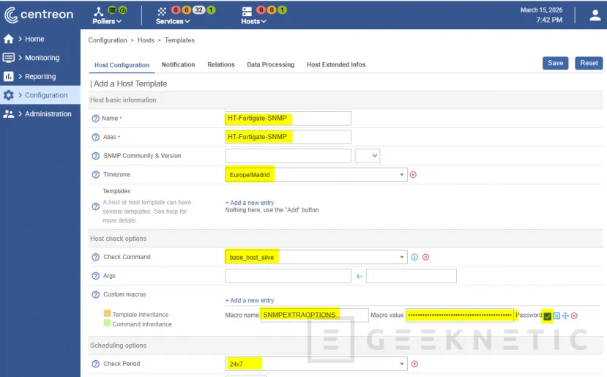Click the blue arrow next to Args
Image resolution: width=607 pixels, height=377 pixels.
pyautogui.click(x=360, y=276)
